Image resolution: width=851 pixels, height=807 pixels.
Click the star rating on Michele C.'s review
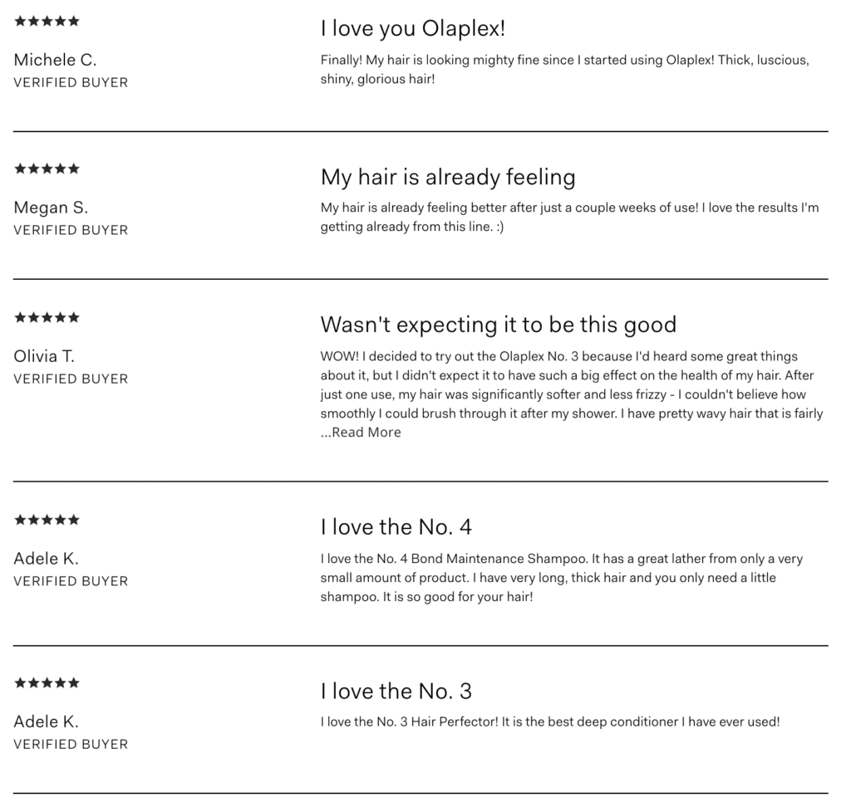click(x=47, y=21)
